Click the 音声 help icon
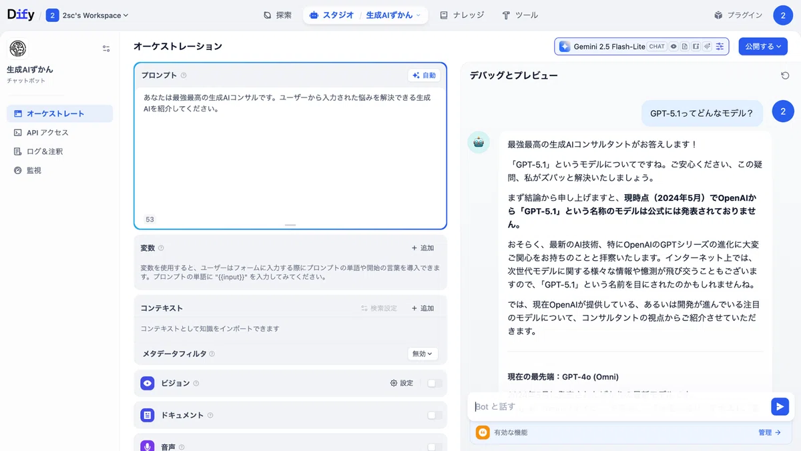The width and height of the screenshot is (801, 451). pos(182,447)
